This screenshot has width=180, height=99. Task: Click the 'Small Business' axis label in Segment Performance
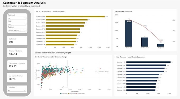point(145,48)
